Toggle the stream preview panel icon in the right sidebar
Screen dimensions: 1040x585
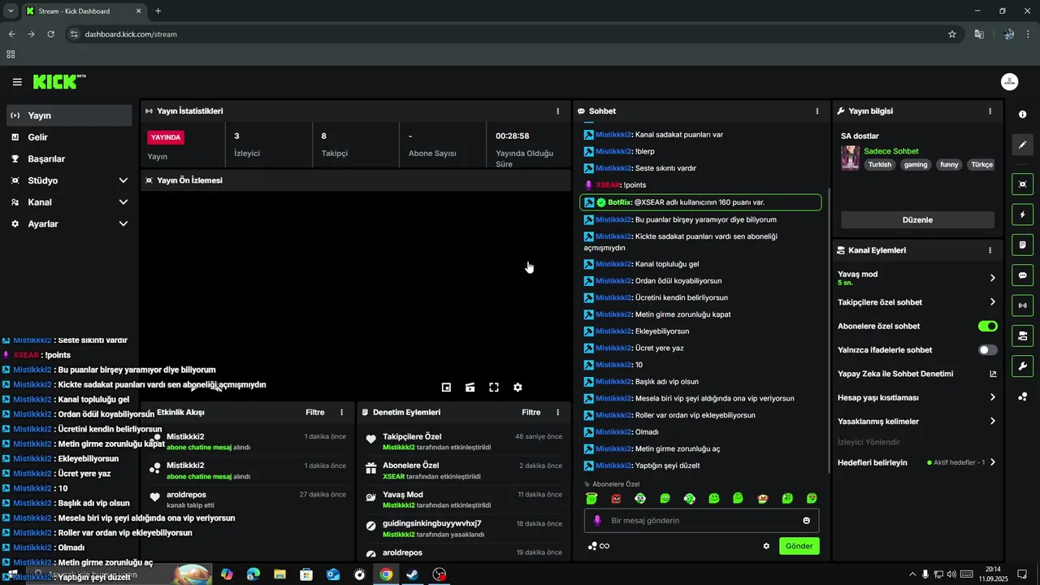pyautogui.click(x=1023, y=184)
